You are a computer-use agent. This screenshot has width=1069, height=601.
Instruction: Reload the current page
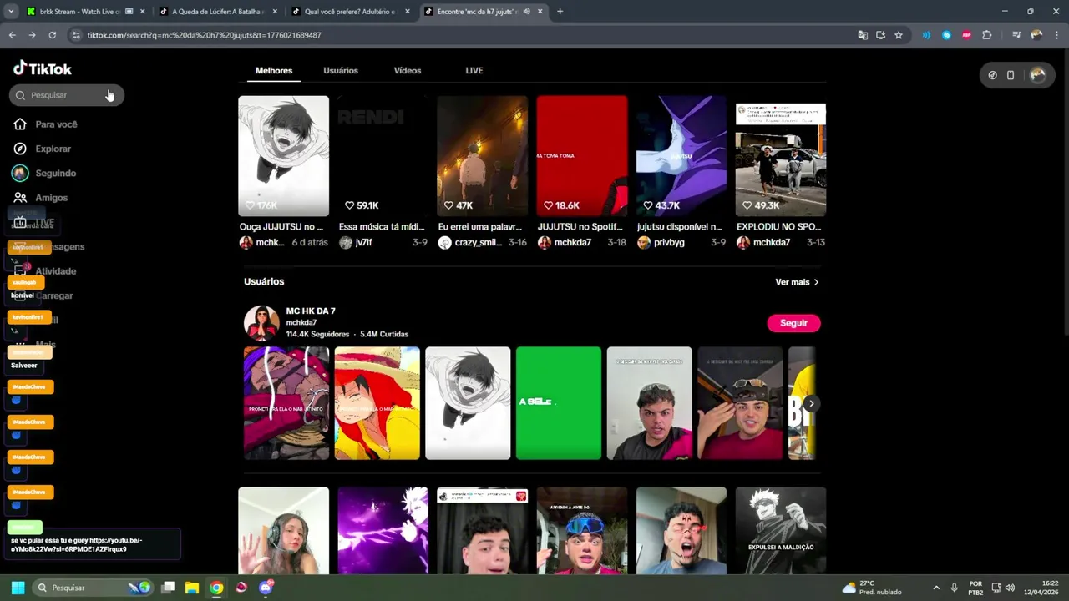[52, 35]
